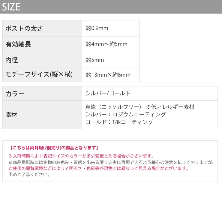Screen dimensions: 222x222
Task: Select the モチーフサイズ(縦×横) label
Action: point(39,75)
